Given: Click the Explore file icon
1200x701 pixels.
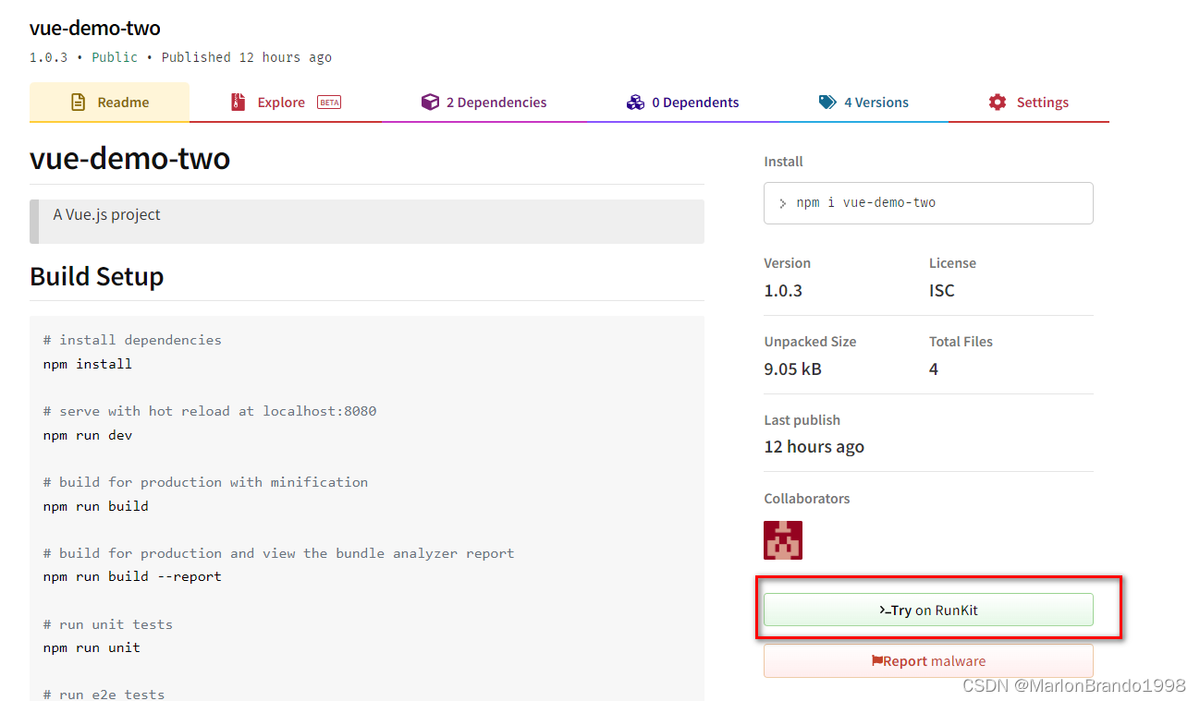Looking at the screenshot, I should [239, 103].
